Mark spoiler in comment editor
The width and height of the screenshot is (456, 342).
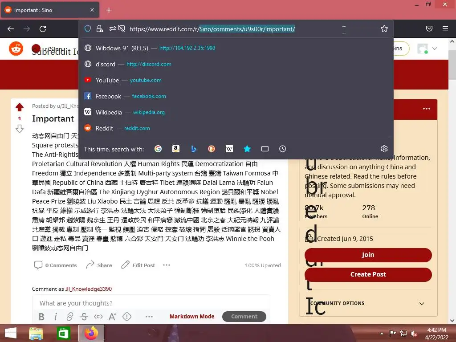tap(127, 317)
